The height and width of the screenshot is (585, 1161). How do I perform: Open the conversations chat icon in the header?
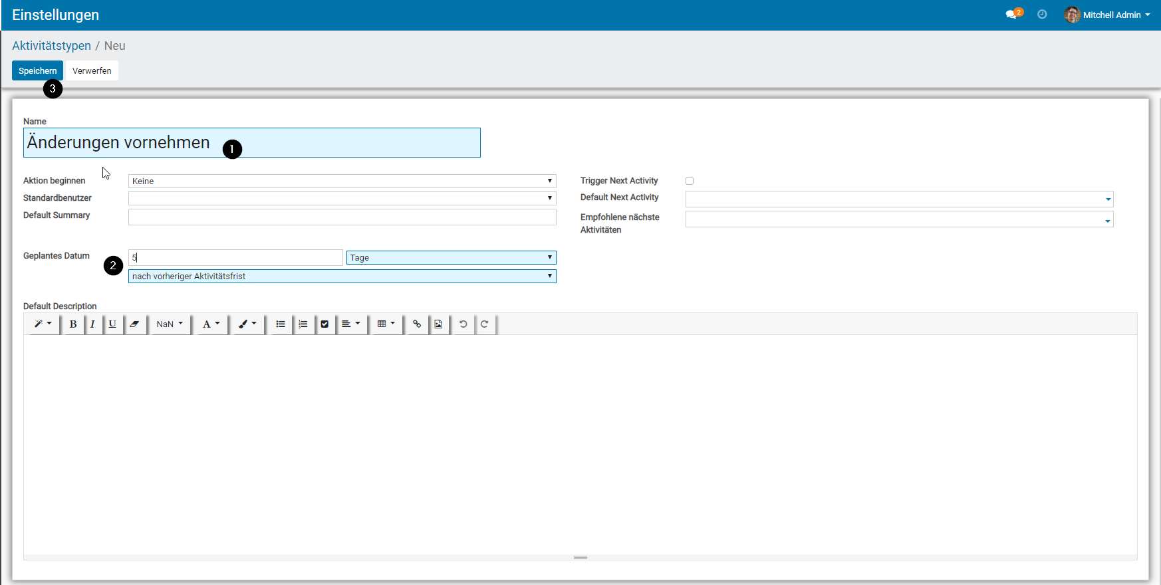[x=1011, y=15]
